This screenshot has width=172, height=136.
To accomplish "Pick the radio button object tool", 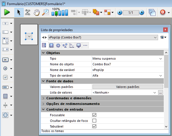I will (5, 68).
